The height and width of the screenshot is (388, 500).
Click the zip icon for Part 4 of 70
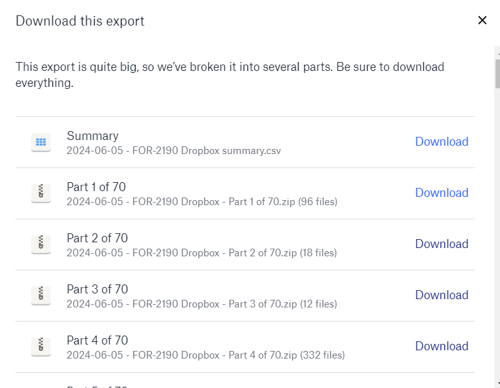(41, 347)
